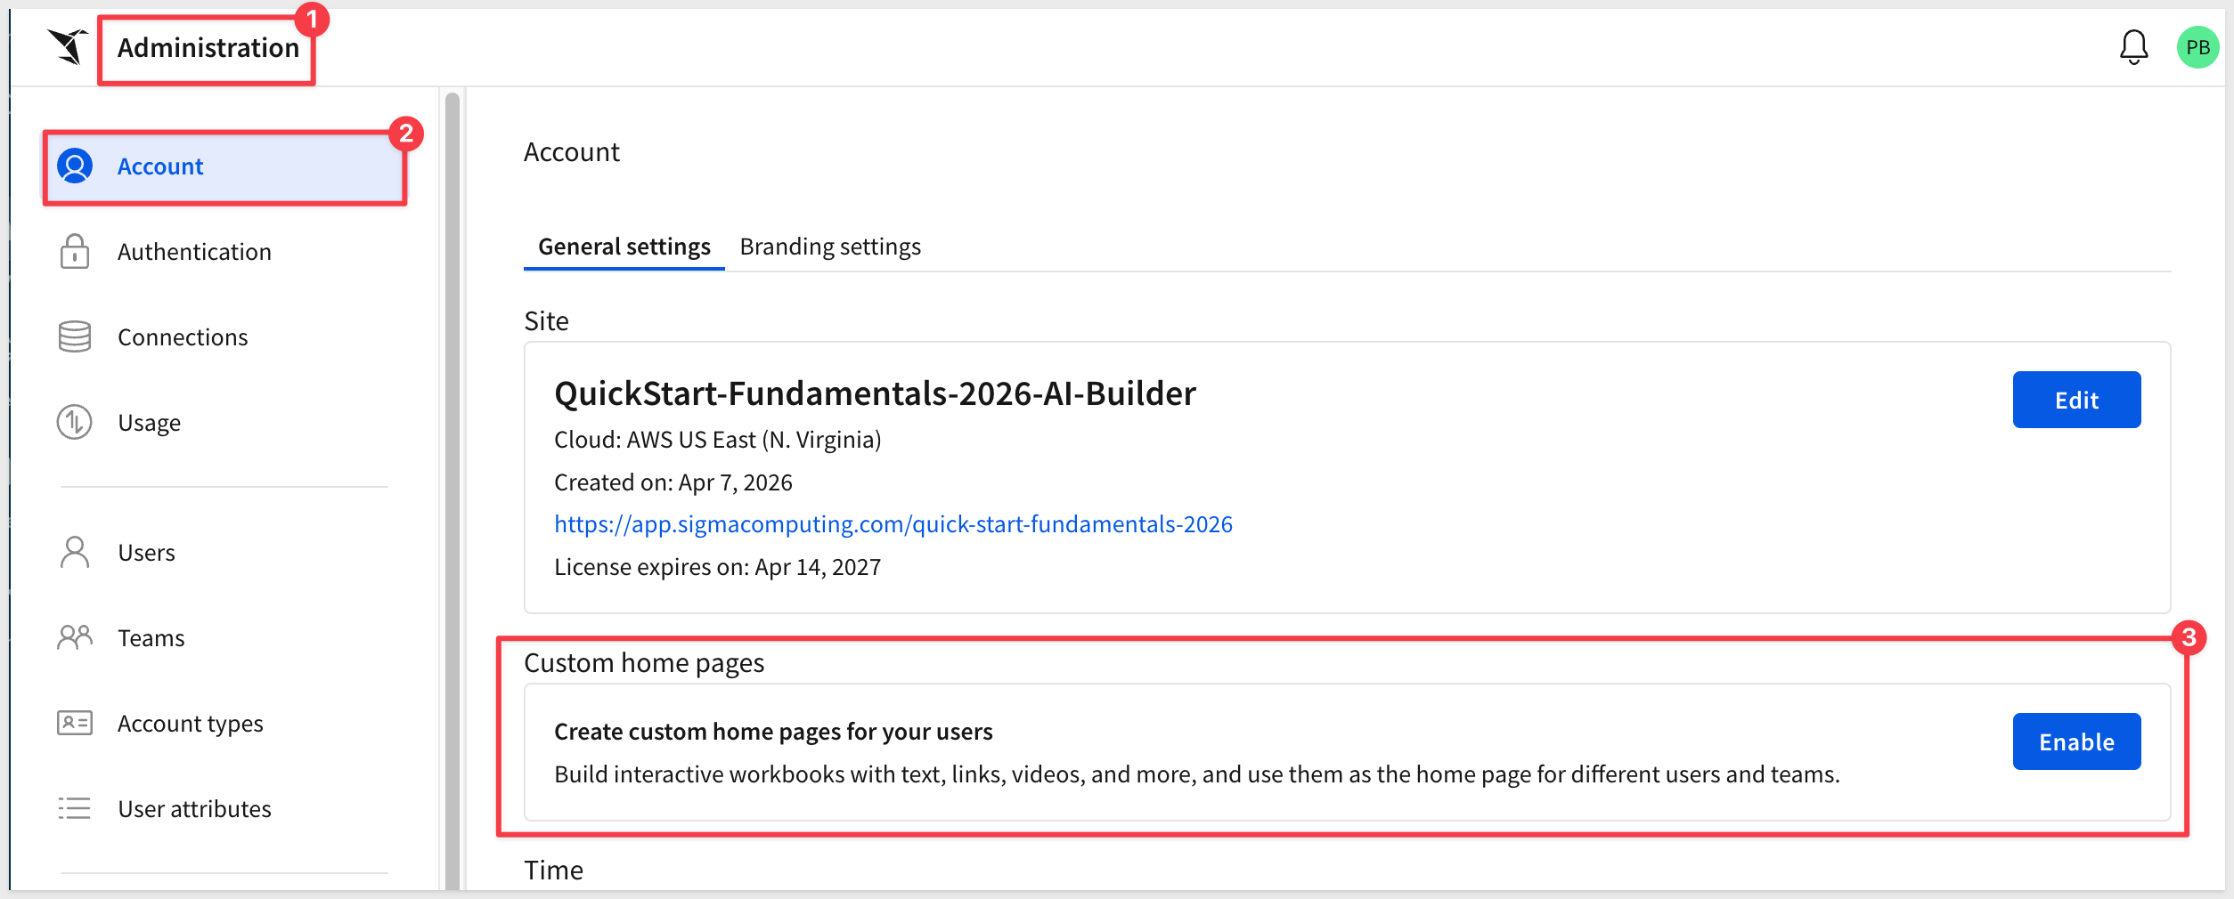The width and height of the screenshot is (2234, 899).
Task: Click the Edit button for site details
Action: point(2076,400)
